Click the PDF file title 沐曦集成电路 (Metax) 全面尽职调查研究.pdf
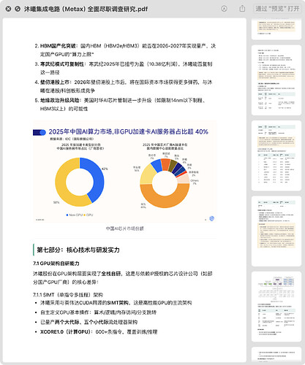Image resolution: width=305 pixels, height=365 pixels. [86, 9]
